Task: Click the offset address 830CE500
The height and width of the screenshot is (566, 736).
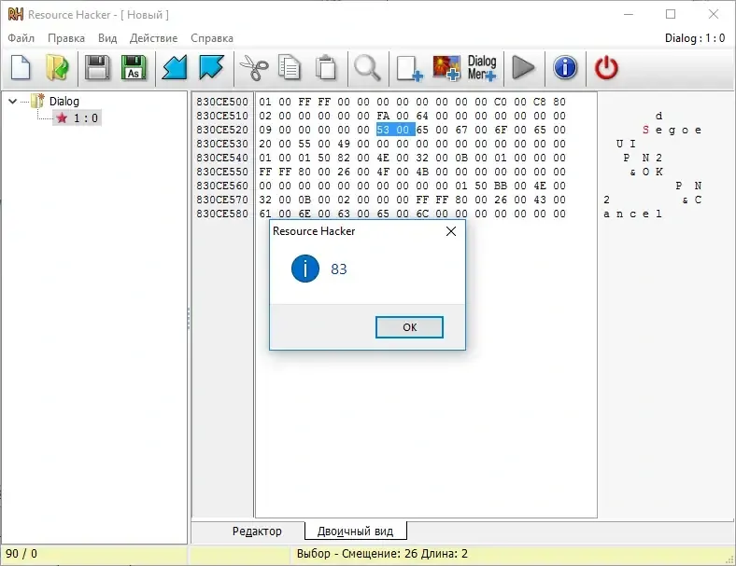Action: click(222, 102)
